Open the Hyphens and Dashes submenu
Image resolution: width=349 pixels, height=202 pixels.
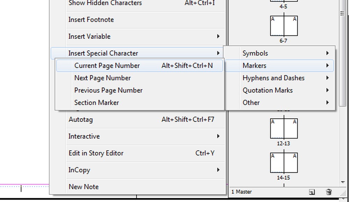(273, 78)
